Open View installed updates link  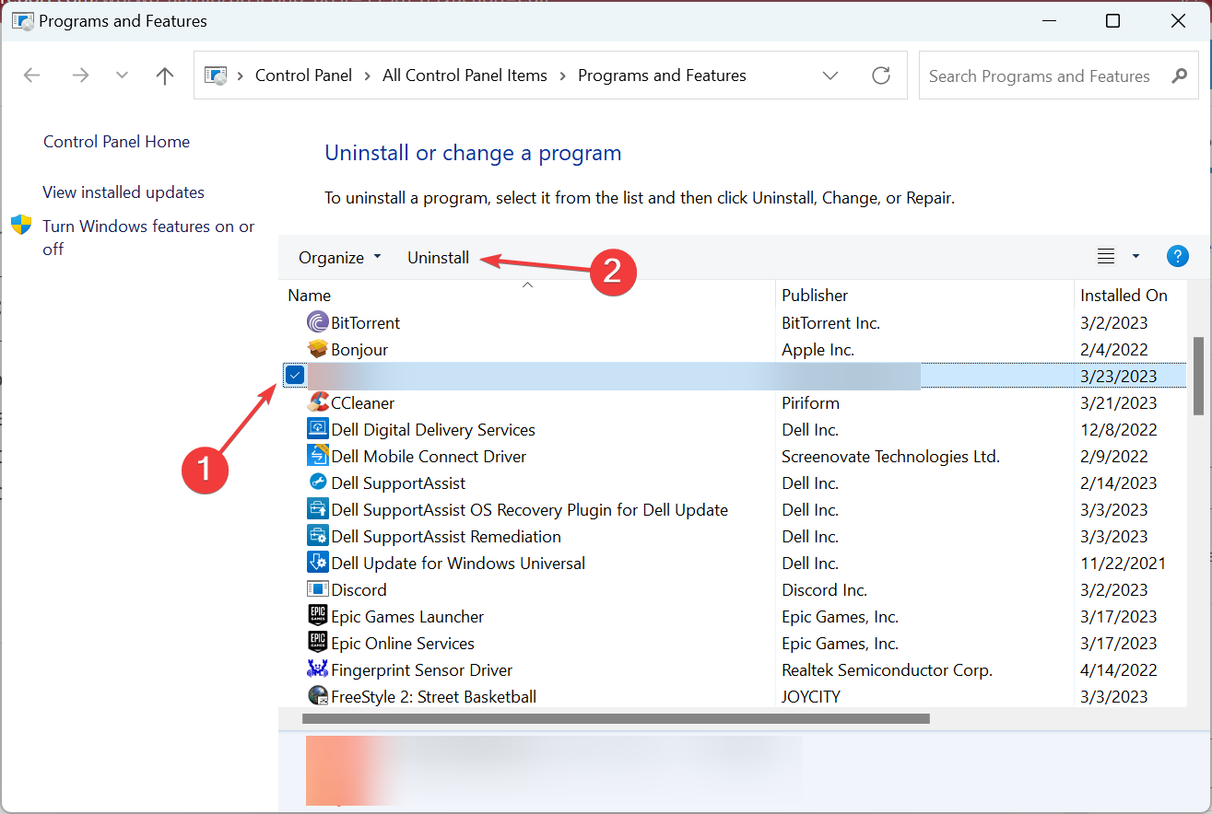[x=123, y=192]
